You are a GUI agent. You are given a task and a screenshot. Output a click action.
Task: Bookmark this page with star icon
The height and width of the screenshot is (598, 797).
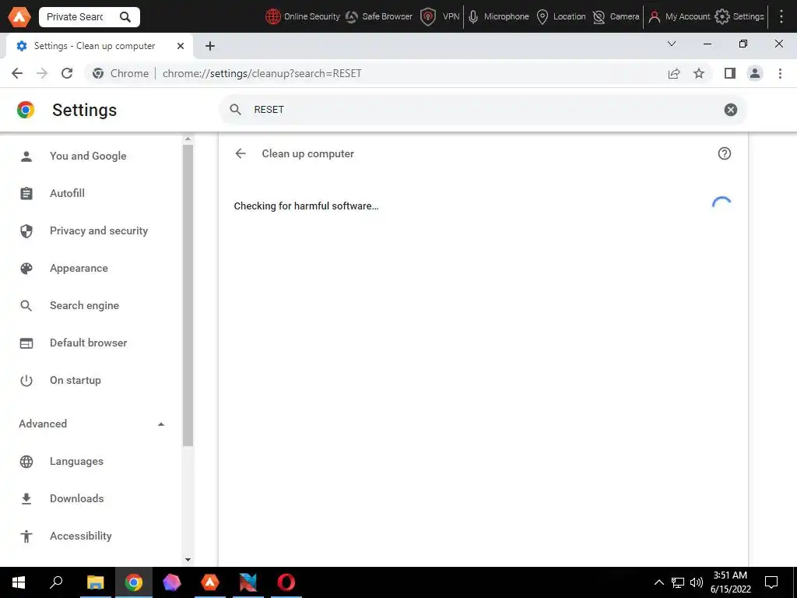coord(699,73)
